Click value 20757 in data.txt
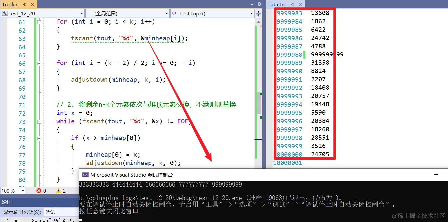The height and width of the screenshot is (222, 448). pos(320,96)
